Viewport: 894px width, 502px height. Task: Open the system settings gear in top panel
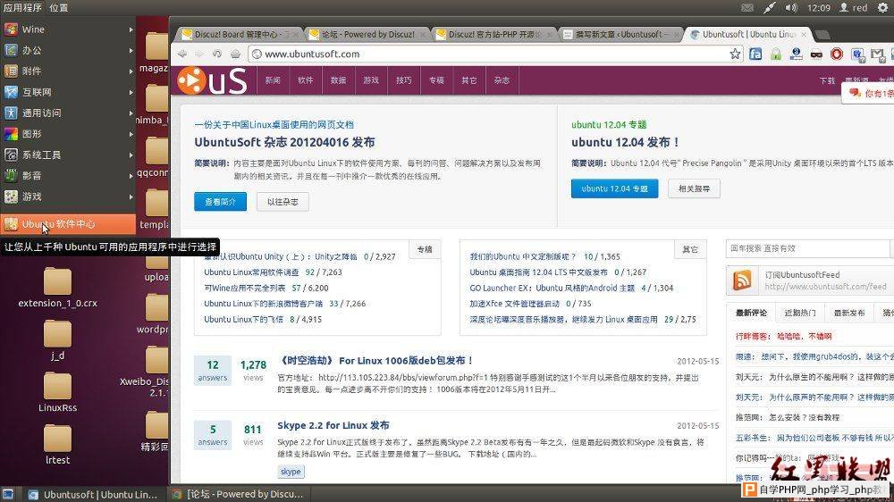(x=883, y=7)
